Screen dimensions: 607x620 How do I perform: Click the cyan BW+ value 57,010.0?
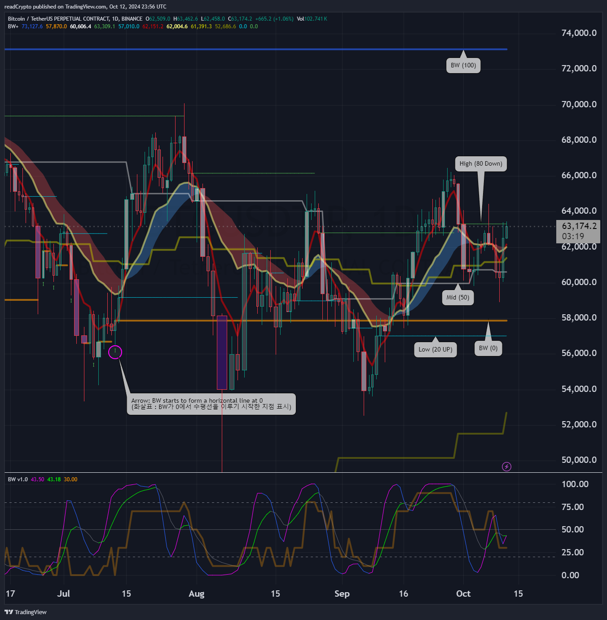click(129, 26)
